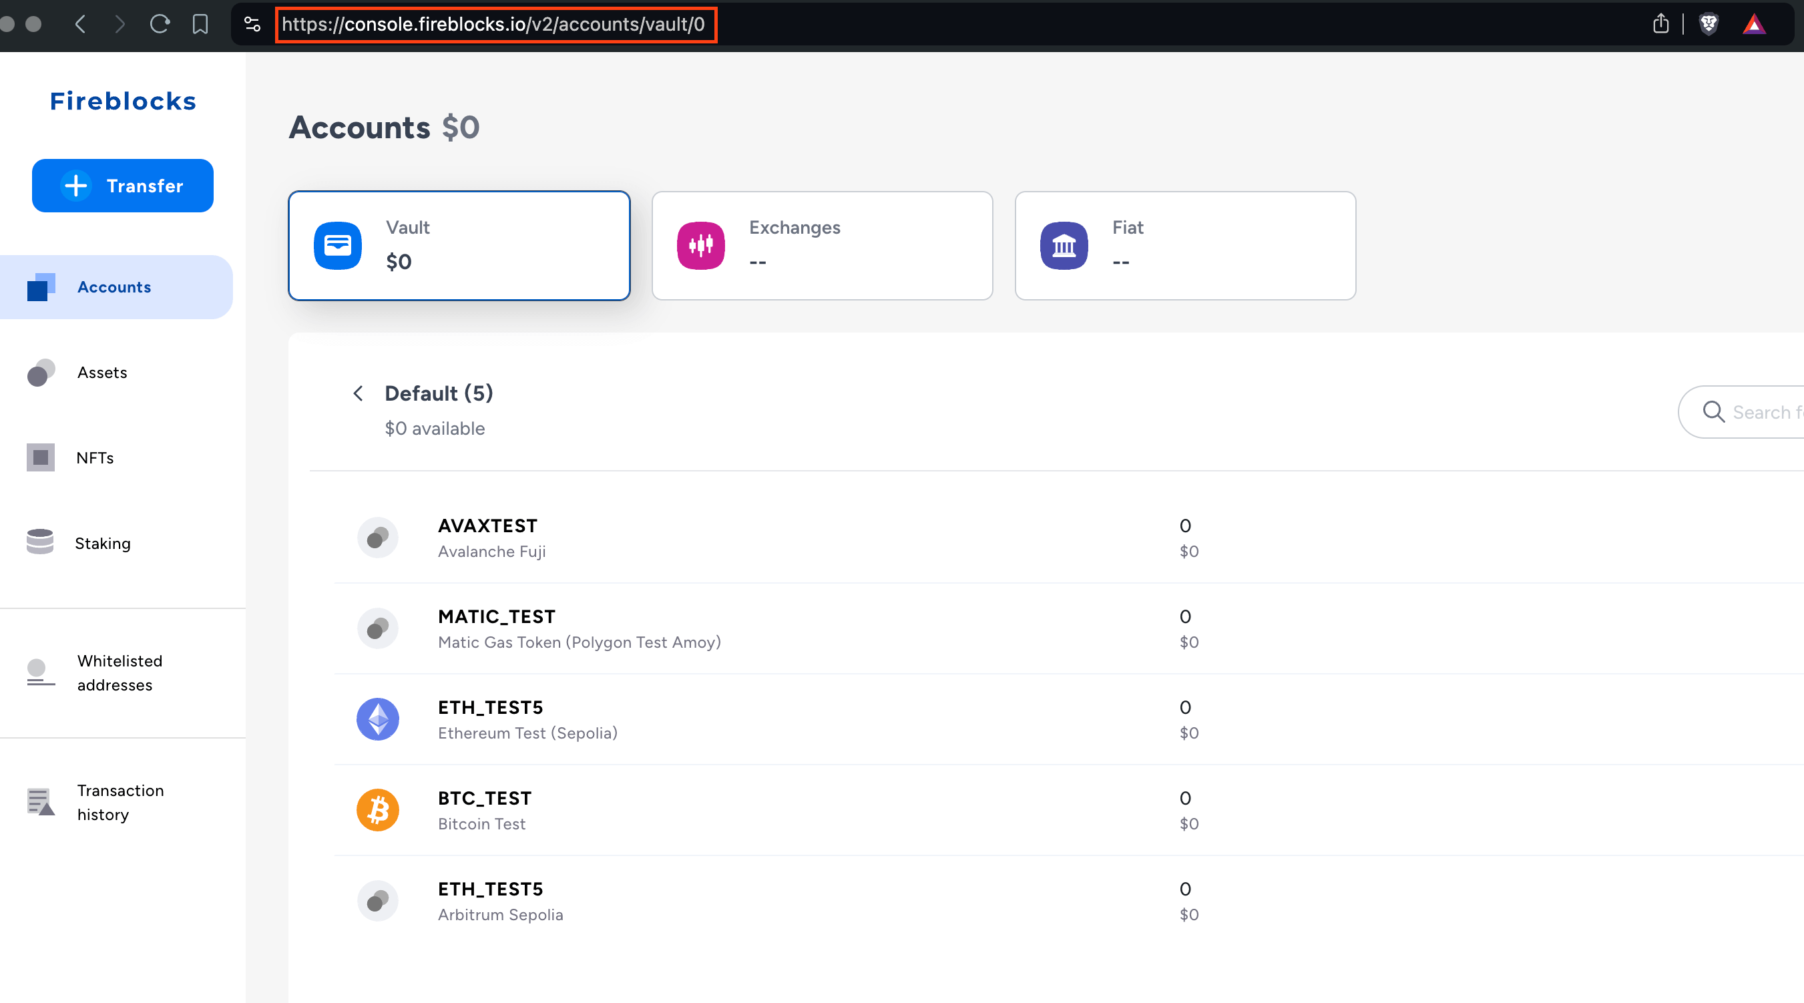Open NFTs in the sidebar
The height and width of the screenshot is (1003, 1804).
pos(95,458)
